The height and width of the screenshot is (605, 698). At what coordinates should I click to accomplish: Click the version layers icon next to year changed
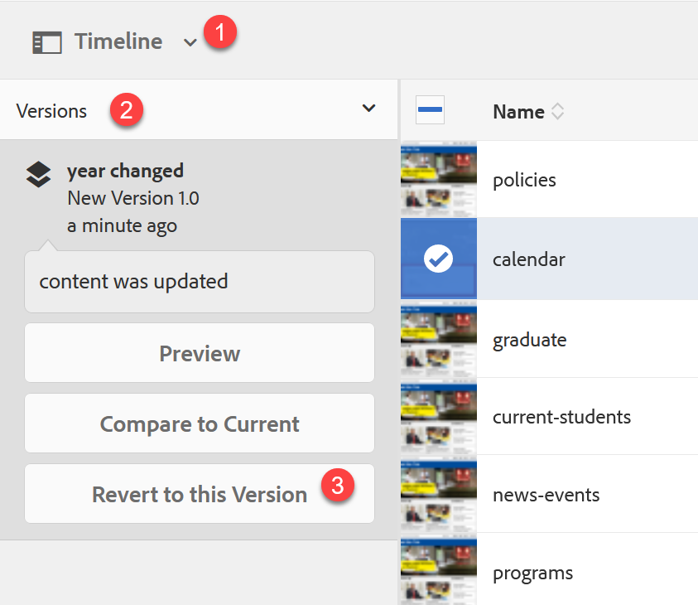click(38, 174)
